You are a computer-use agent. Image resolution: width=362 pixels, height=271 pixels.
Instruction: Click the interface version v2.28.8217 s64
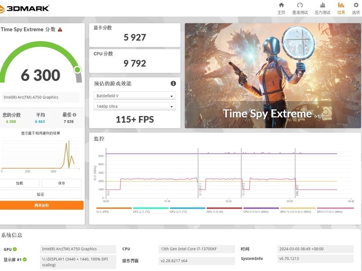(196, 261)
